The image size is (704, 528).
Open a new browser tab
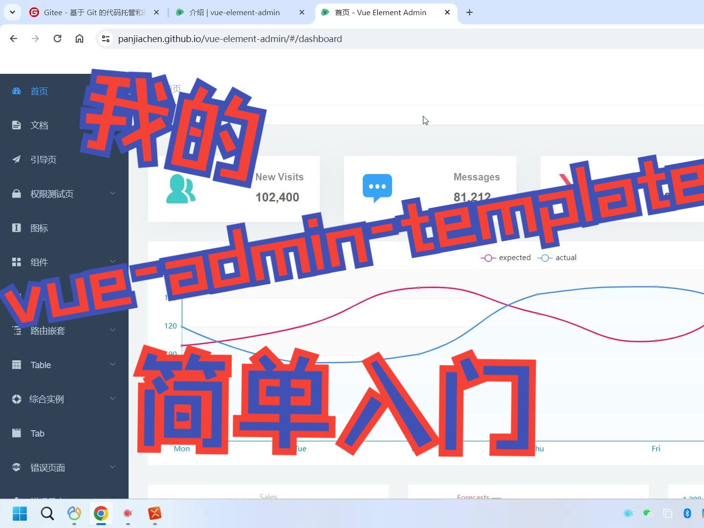point(469,12)
